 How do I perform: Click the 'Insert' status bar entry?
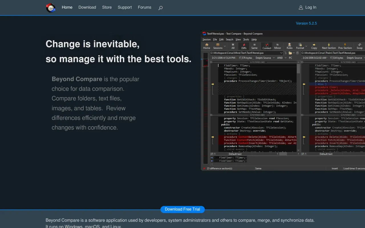[x=335, y=168]
